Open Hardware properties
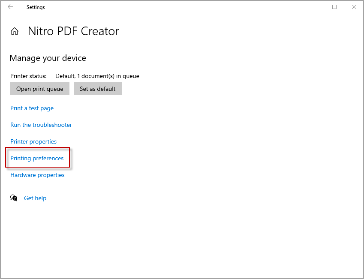 (x=37, y=175)
